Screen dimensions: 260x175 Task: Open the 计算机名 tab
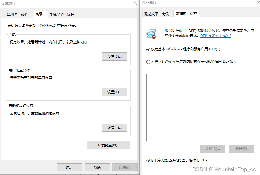click(x=10, y=14)
